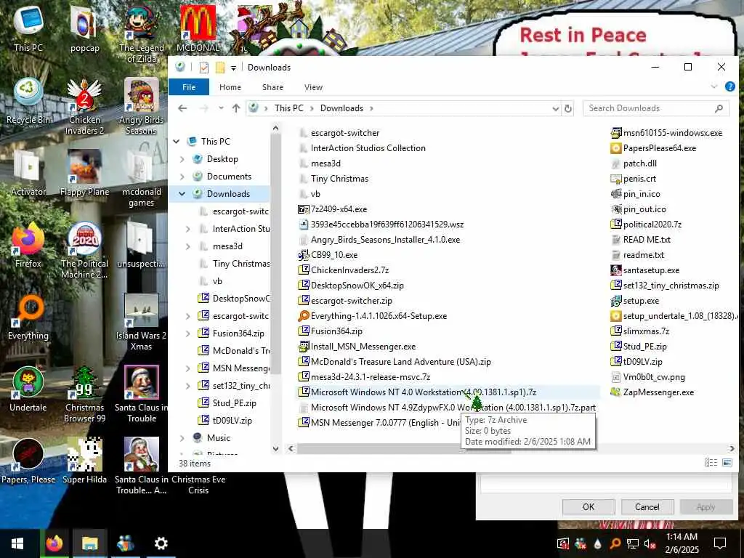Select Install_MSN_Messenger.exe file

[x=357, y=347]
